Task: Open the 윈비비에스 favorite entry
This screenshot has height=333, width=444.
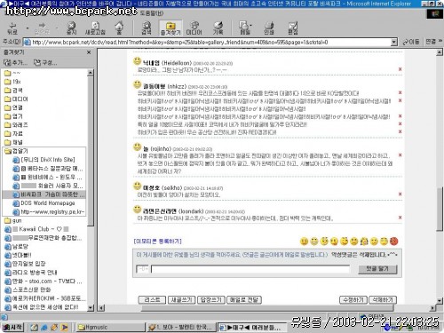Action: point(47,178)
